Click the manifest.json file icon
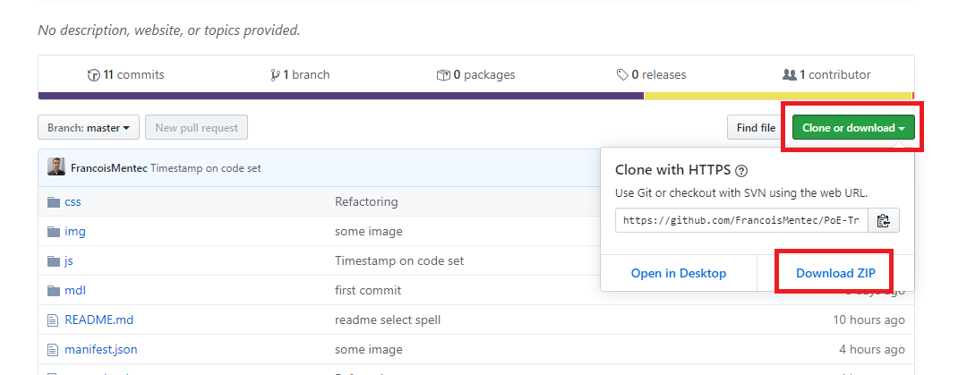This screenshot has width=967, height=375. click(53, 349)
